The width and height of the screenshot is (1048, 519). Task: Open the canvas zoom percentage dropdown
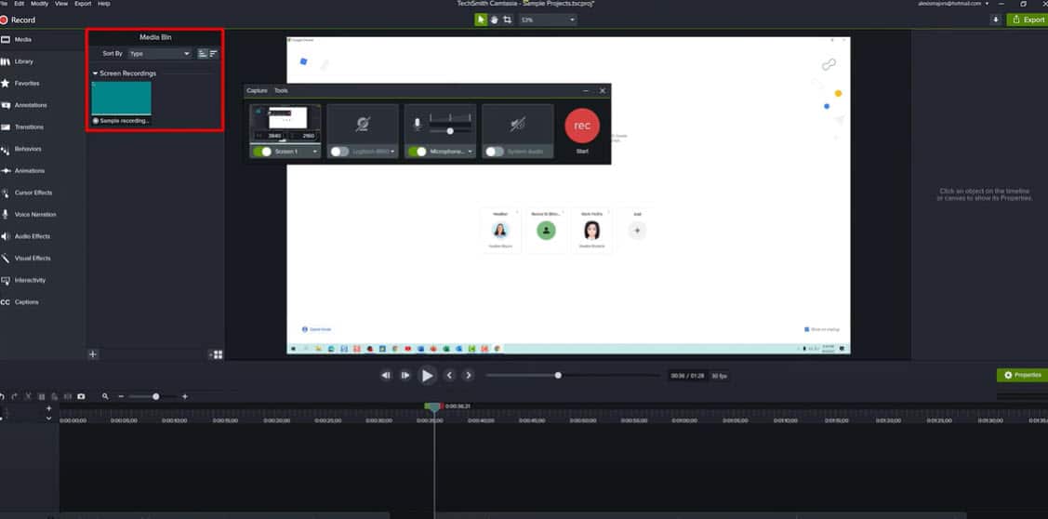click(x=548, y=20)
